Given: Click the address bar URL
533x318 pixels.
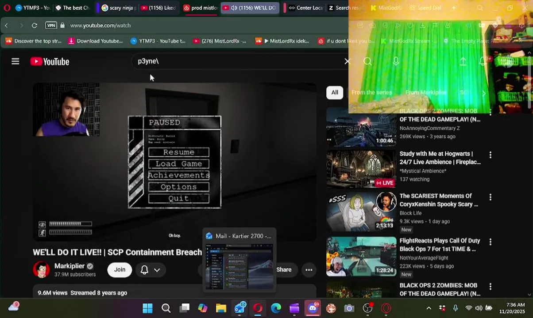Looking at the screenshot, I should (100, 26).
